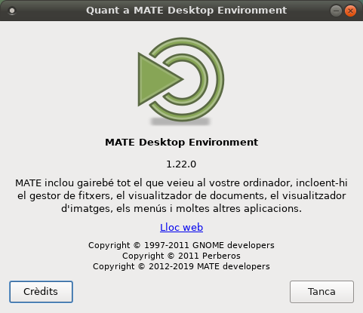Dismiss the dialog using Tanca button
This screenshot has height=313, width=363.
click(x=321, y=292)
